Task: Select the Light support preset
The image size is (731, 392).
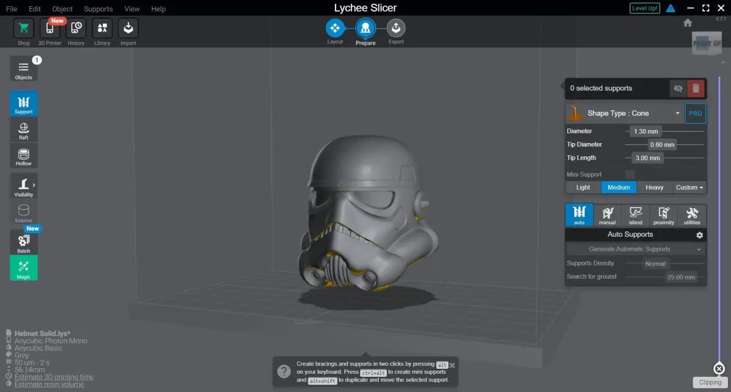Action: point(583,187)
